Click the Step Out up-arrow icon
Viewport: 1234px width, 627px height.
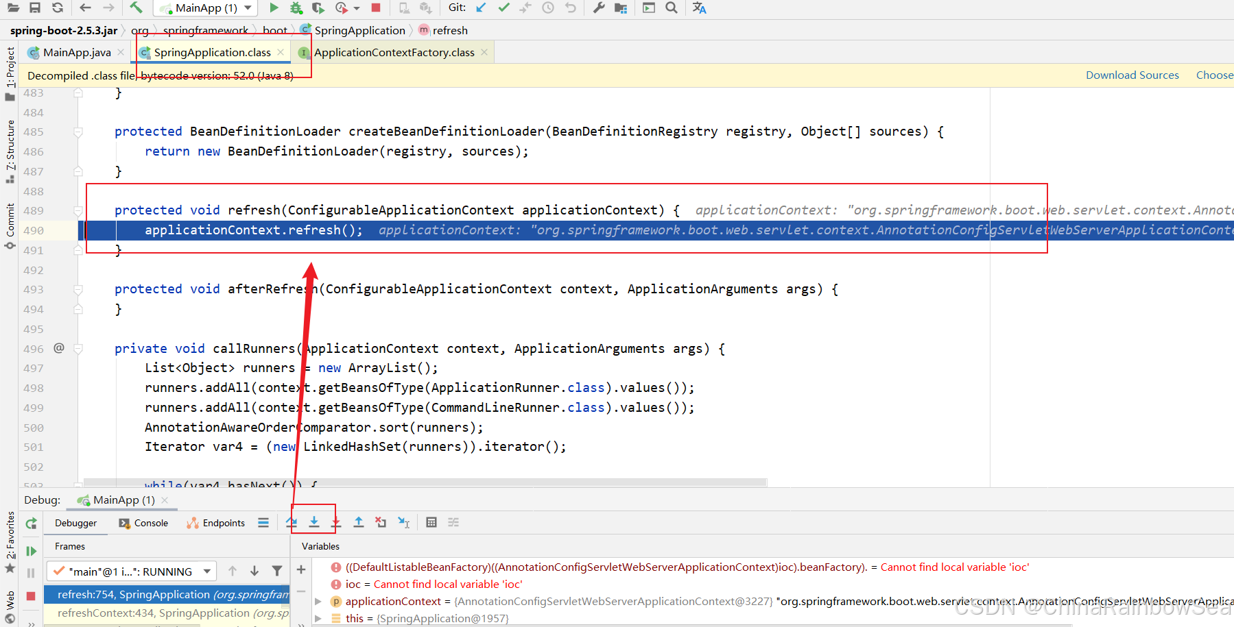tap(358, 522)
